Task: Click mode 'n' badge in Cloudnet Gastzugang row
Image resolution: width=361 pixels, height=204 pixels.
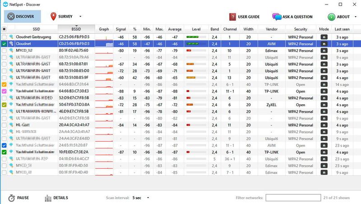Action: pos(324,37)
